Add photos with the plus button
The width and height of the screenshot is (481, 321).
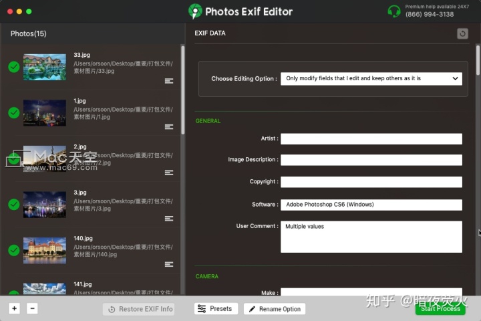15,308
